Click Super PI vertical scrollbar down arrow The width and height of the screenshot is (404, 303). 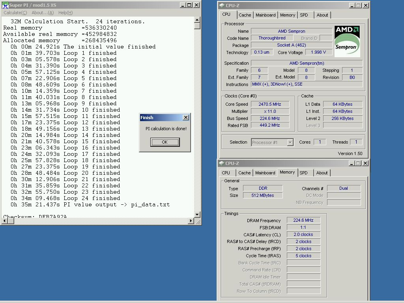pyautogui.click(x=197, y=214)
